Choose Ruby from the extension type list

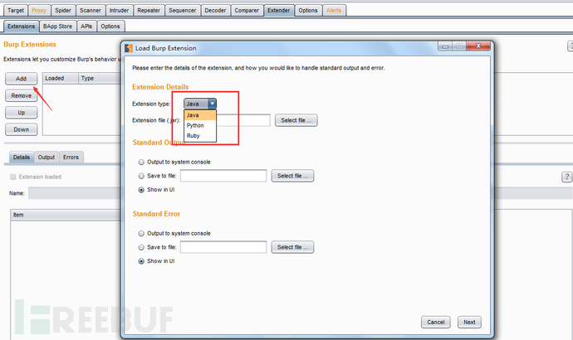tap(200, 136)
